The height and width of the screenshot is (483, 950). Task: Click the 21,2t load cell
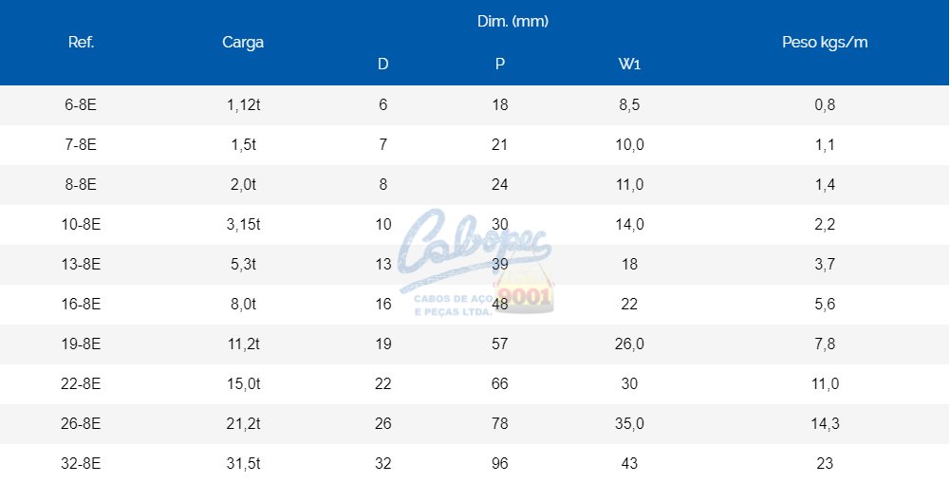pyautogui.click(x=243, y=424)
